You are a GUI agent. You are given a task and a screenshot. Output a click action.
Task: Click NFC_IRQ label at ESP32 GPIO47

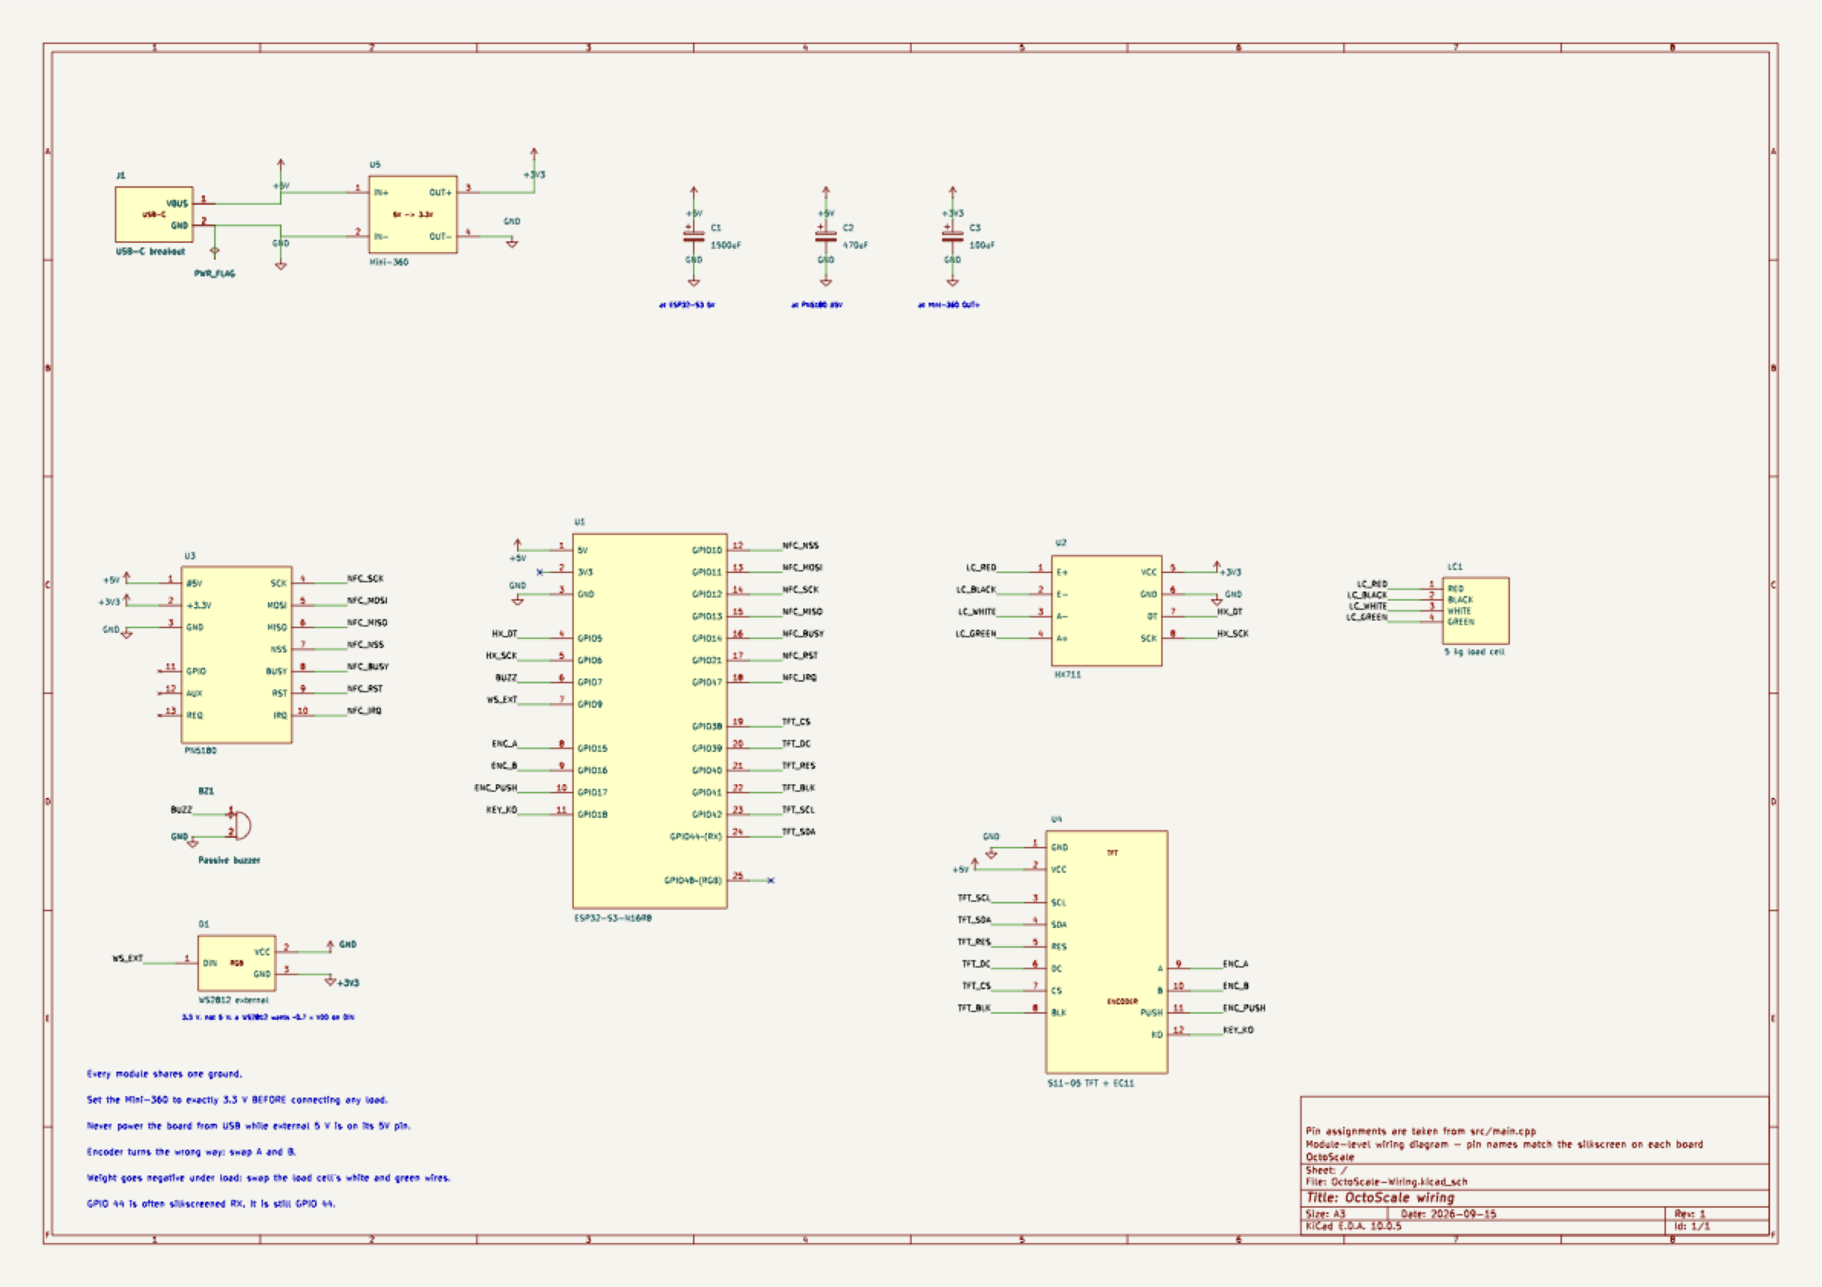[799, 678]
